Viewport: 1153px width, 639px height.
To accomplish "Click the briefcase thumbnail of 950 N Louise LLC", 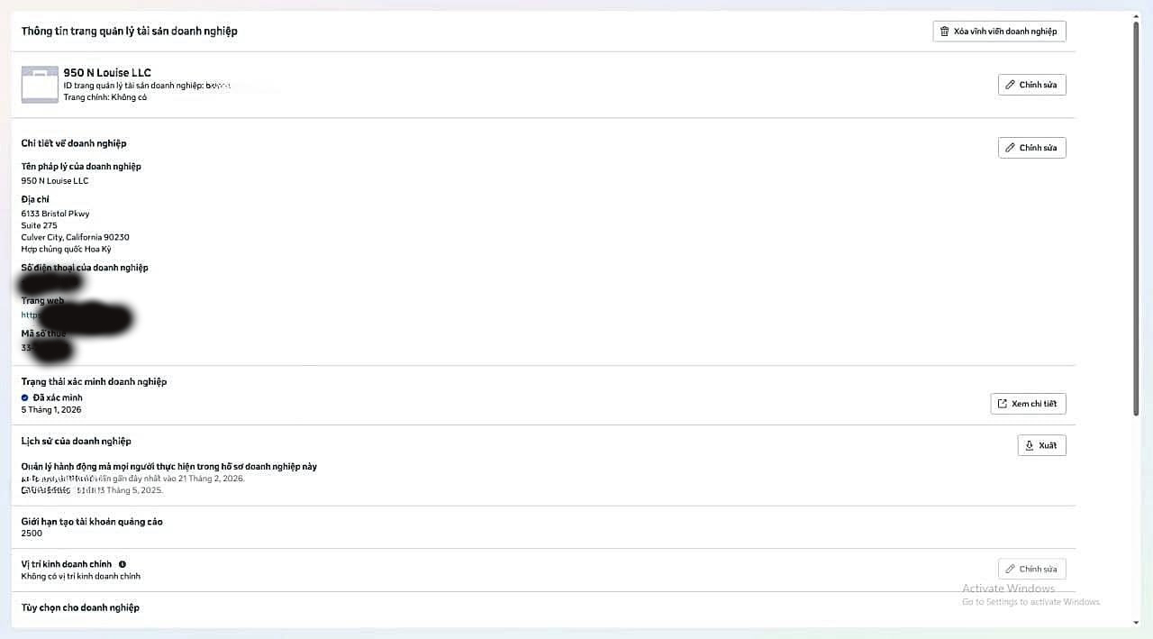I will pyautogui.click(x=39, y=84).
